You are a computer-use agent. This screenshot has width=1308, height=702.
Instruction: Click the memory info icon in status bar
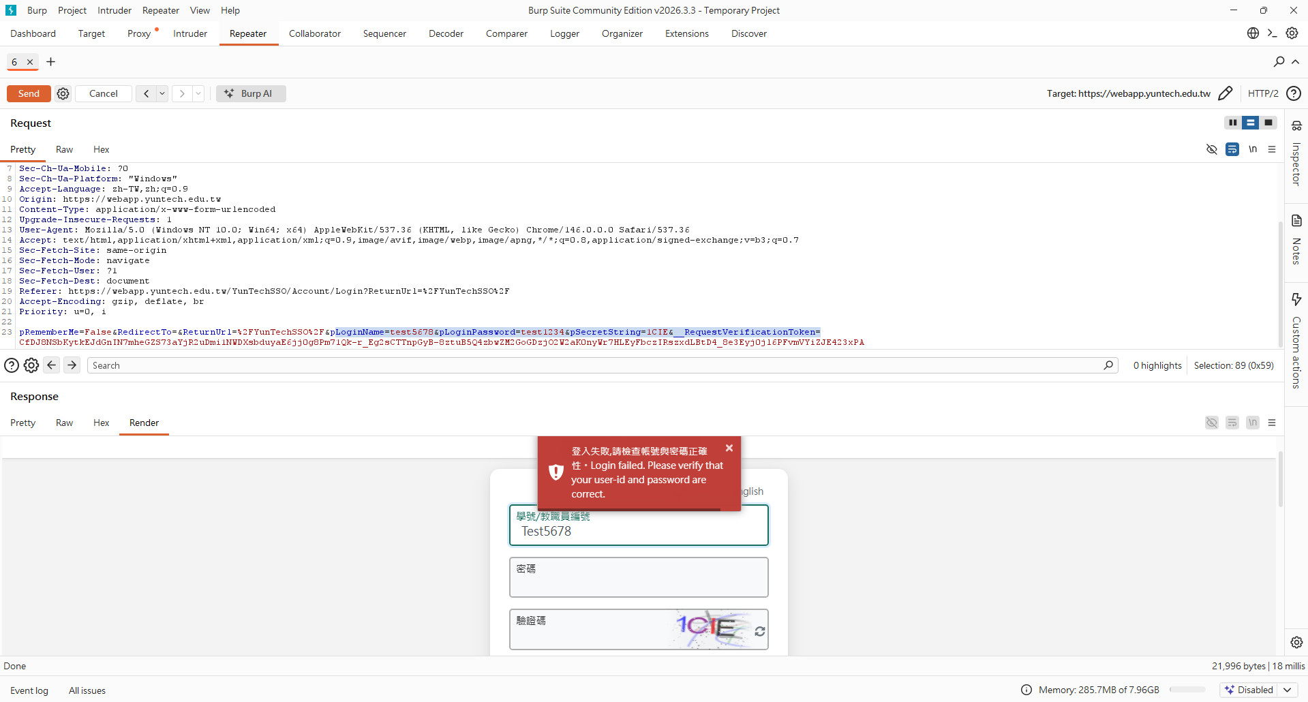1026,690
